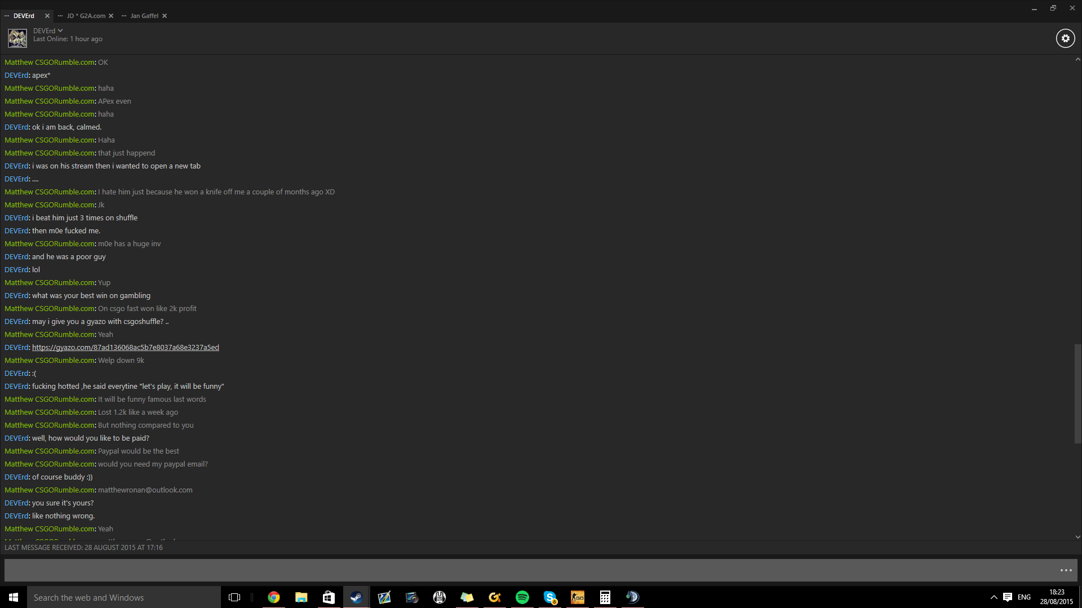Click DEVErd's profile avatar picture

[17, 38]
